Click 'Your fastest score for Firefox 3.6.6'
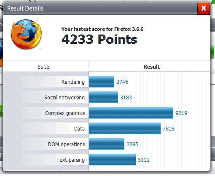 tap(102, 29)
